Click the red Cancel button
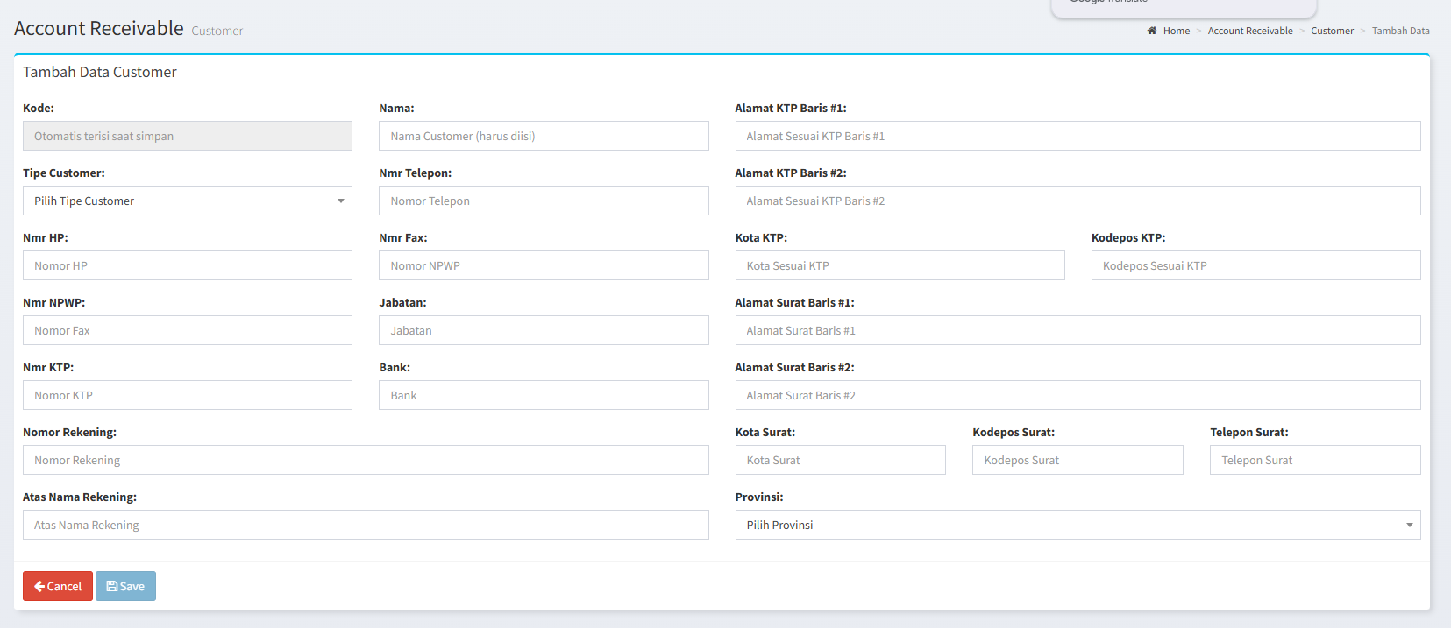 click(58, 586)
